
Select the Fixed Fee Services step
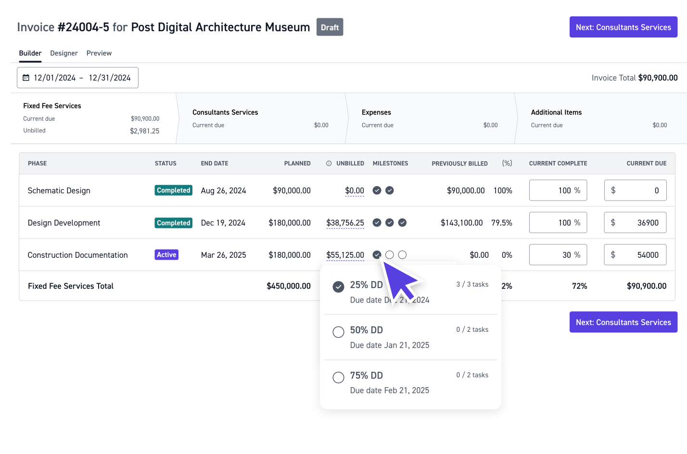coord(93,118)
